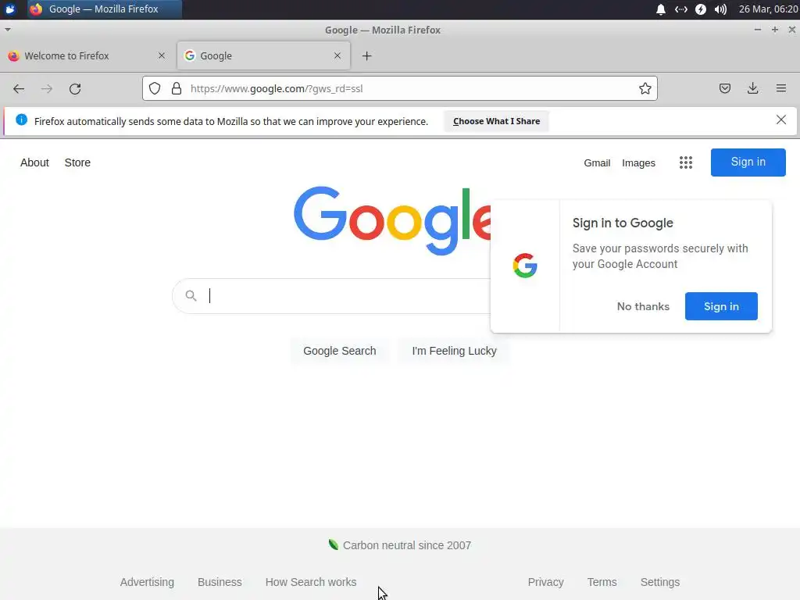This screenshot has width=800, height=600.
Task: Open power manager tray icon
Action: (701, 9)
